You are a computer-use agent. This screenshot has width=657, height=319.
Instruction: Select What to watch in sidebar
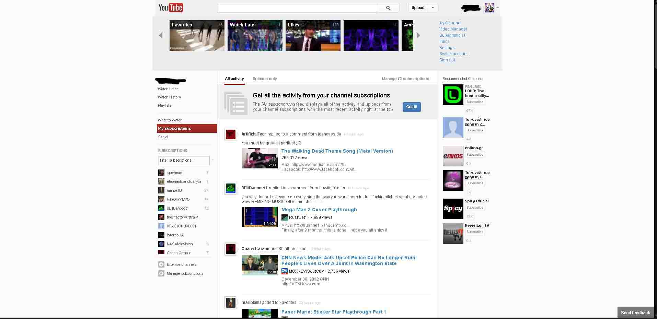170,120
